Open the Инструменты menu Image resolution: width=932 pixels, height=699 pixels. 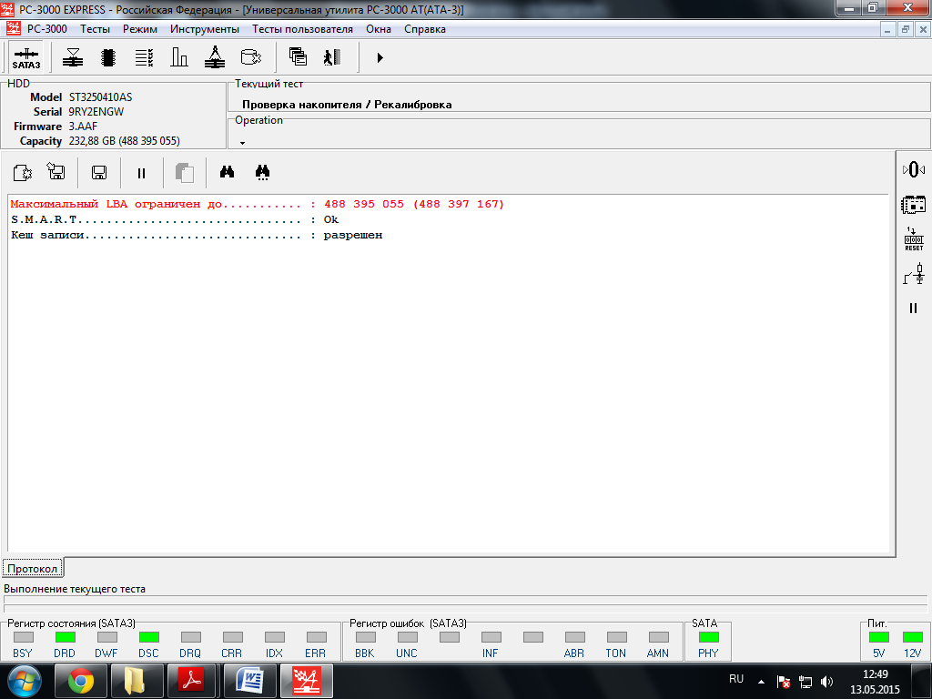(x=205, y=29)
